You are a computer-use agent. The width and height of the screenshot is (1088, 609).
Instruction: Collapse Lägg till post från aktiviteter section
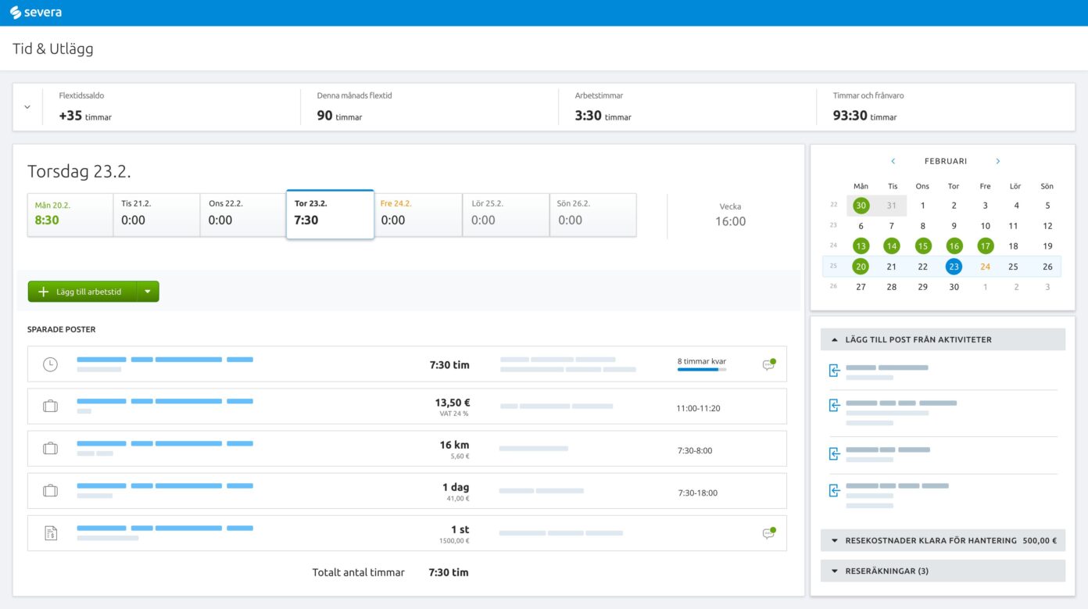pyautogui.click(x=835, y=339)
